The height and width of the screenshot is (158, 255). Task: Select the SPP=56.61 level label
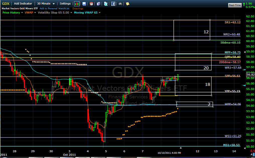232,76
